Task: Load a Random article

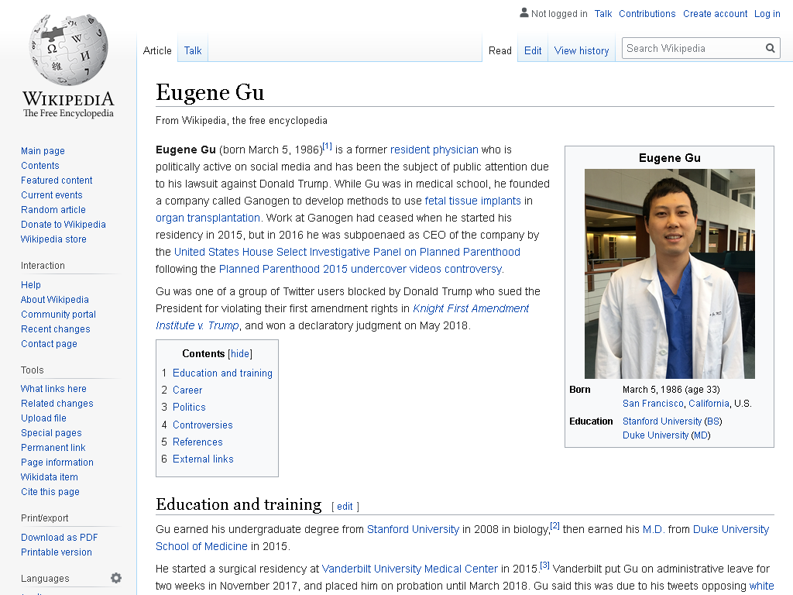Action: click(53, 209)
